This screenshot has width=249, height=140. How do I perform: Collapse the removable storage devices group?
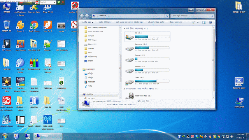(x=124, y=89)
